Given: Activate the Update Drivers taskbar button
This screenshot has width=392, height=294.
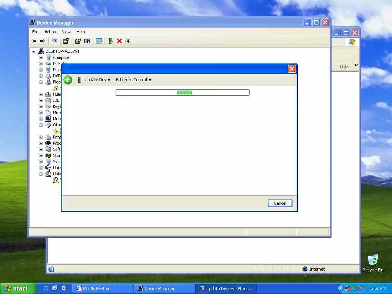Looking at the screenshot, I should (226, 289).
